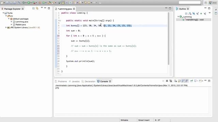The image size is (218, 122).
Task: Switch to Declaration tab
Action: tap(89, 81)
